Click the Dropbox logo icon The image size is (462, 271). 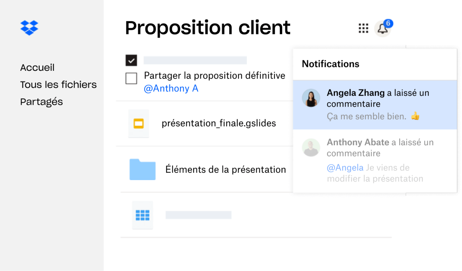(29, 28)
